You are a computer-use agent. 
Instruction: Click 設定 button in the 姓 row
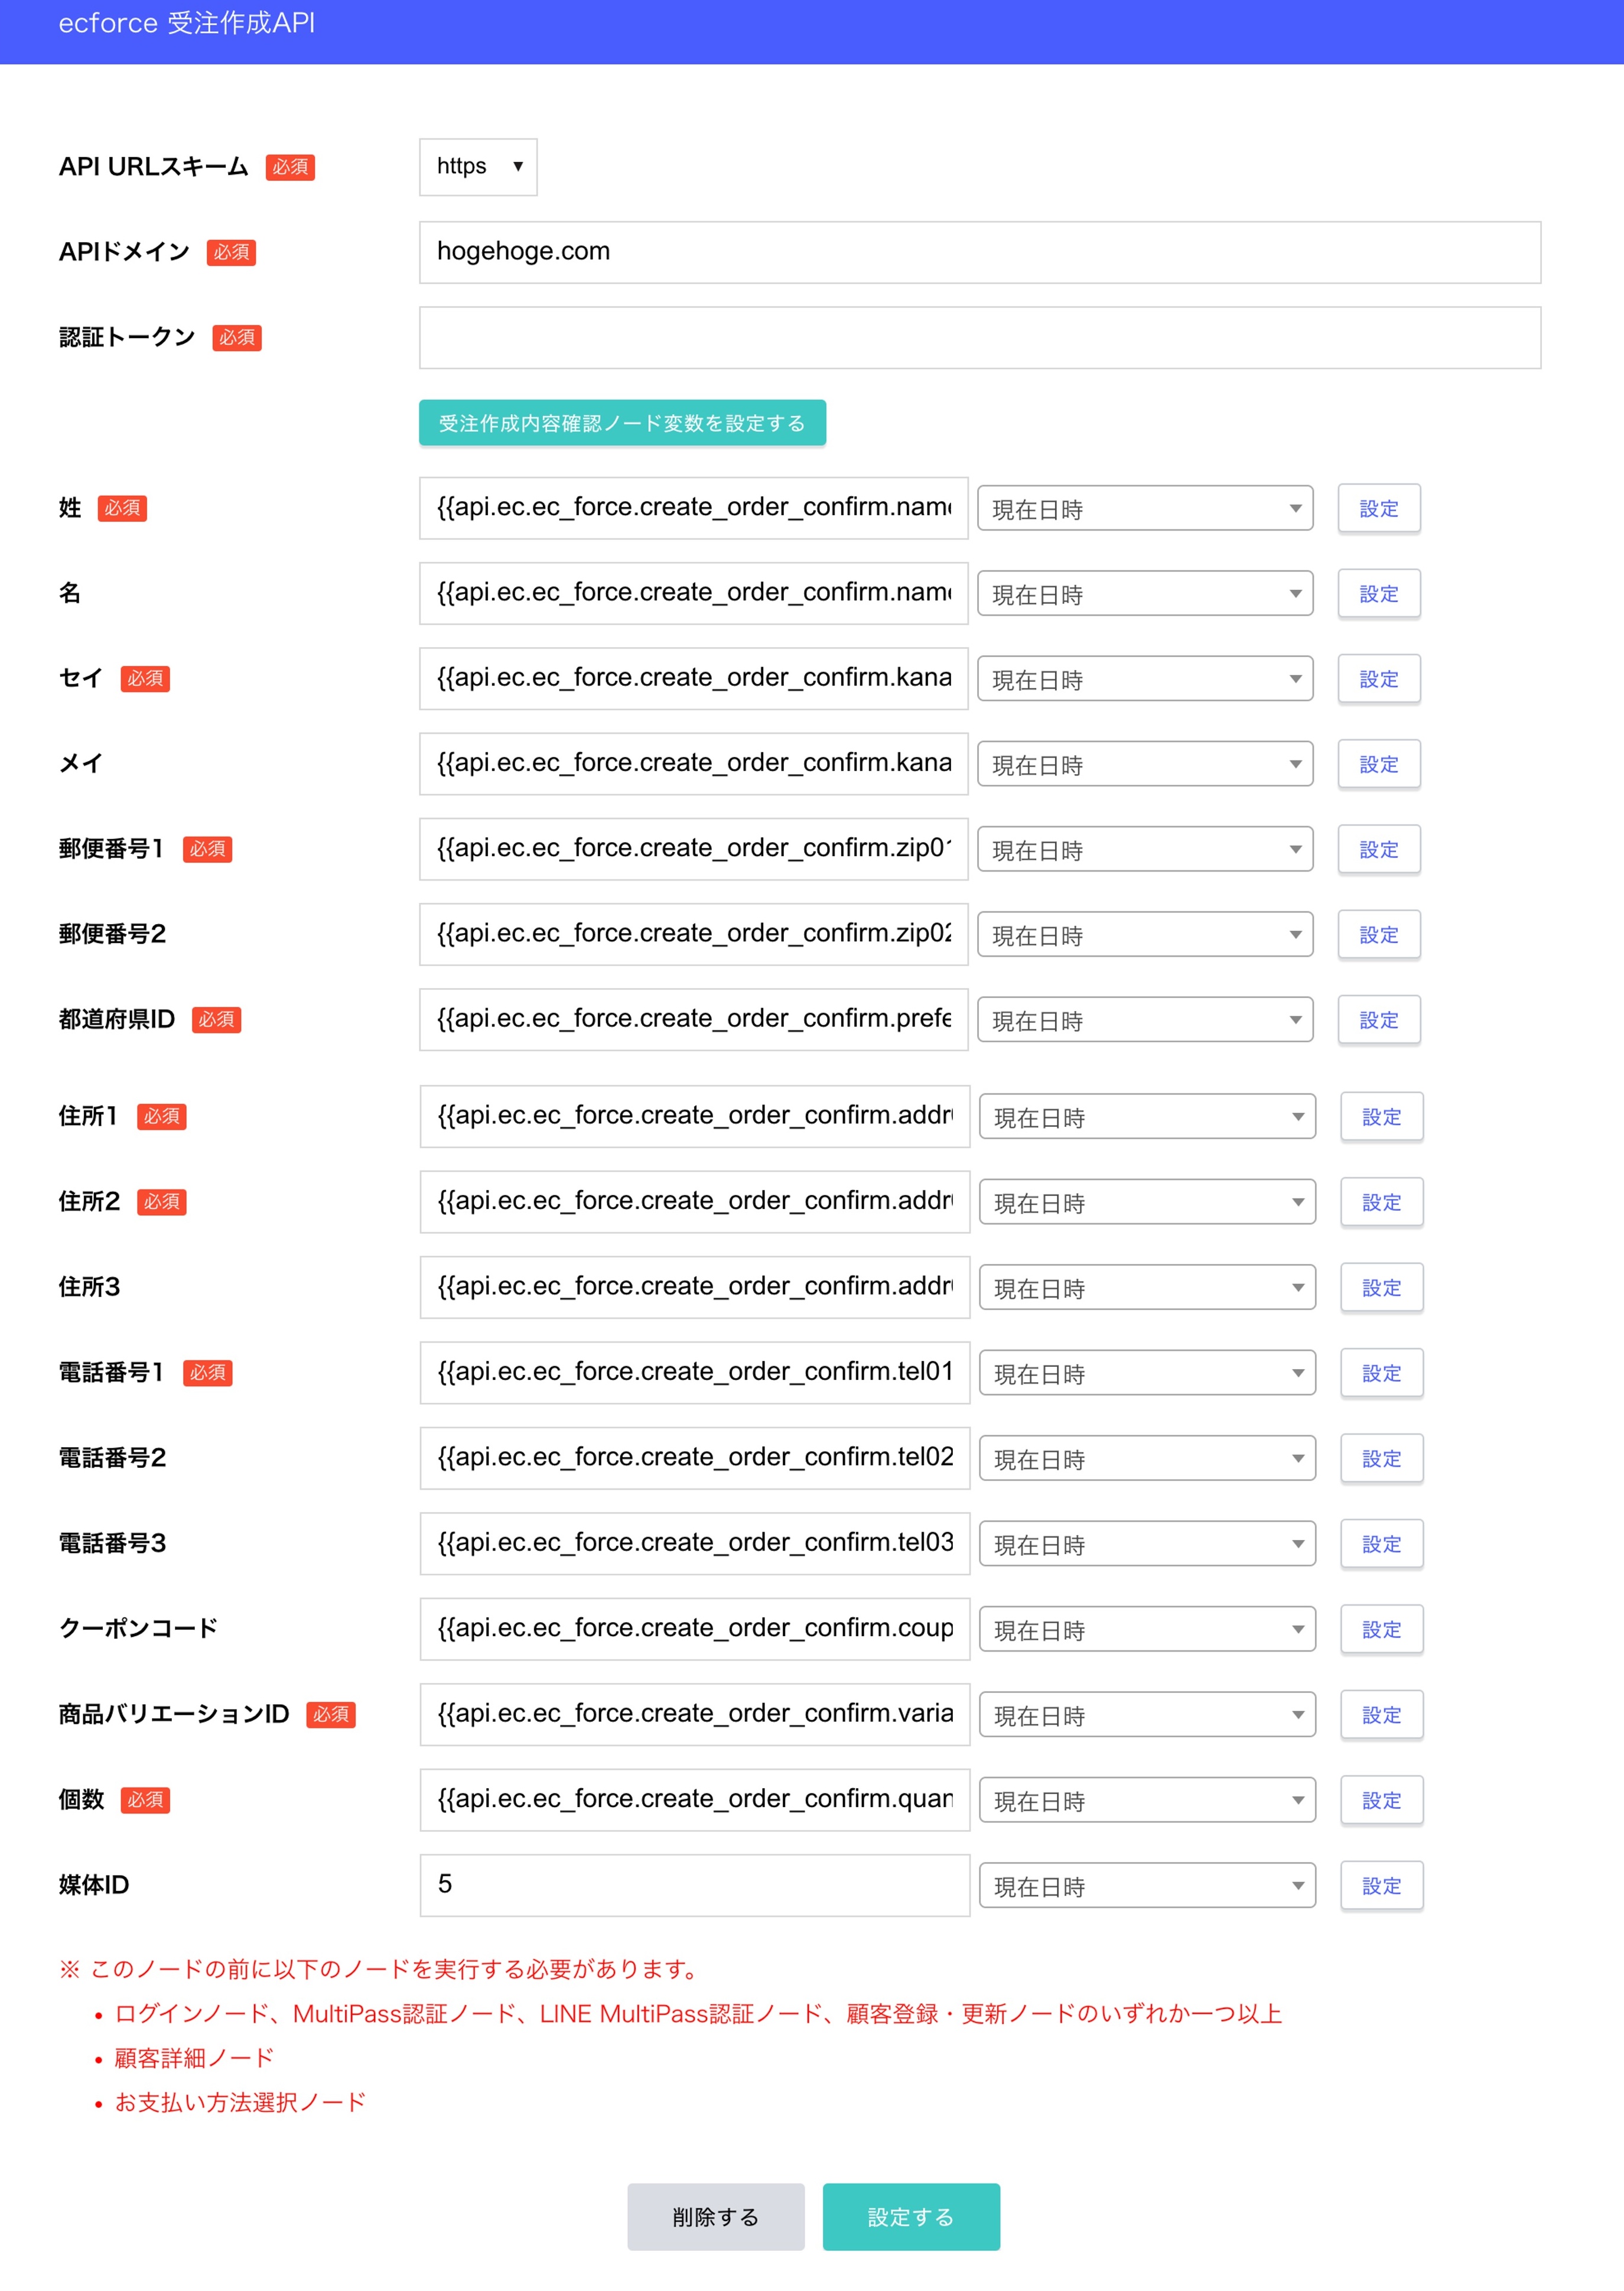(1379, 509)
